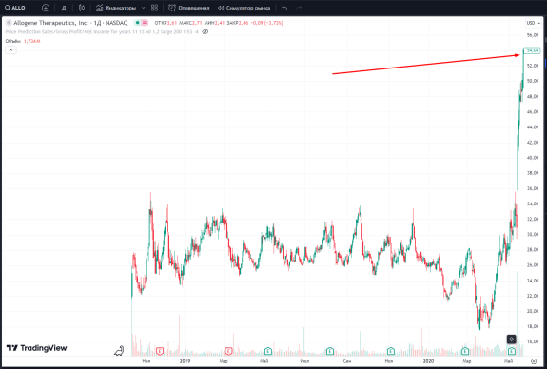Jump to latest bar arrow button
The image size is (547, 369).
[511, 339]
